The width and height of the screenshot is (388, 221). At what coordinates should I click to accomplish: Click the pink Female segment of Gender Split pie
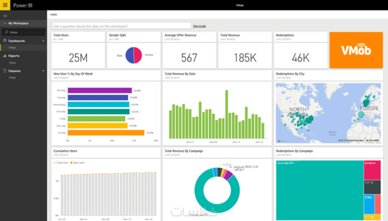point(137,55)
